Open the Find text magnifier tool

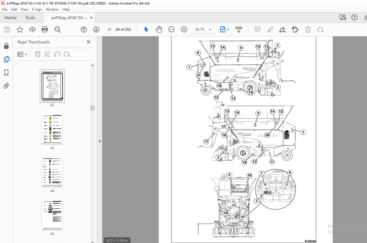58,29
